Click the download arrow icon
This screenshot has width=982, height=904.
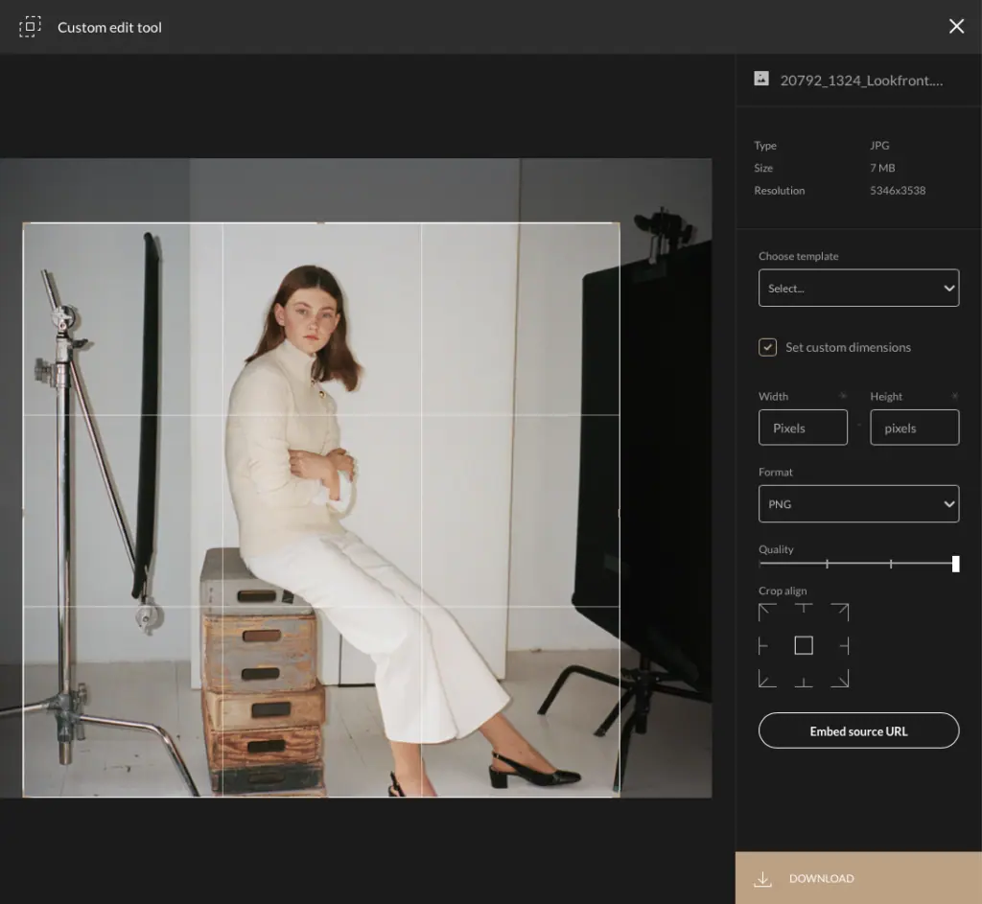pos(762,878)
